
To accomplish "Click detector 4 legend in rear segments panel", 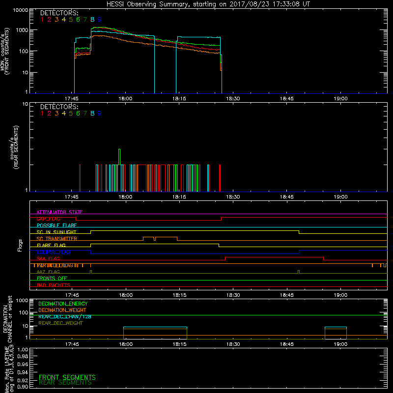I will 64,113.
